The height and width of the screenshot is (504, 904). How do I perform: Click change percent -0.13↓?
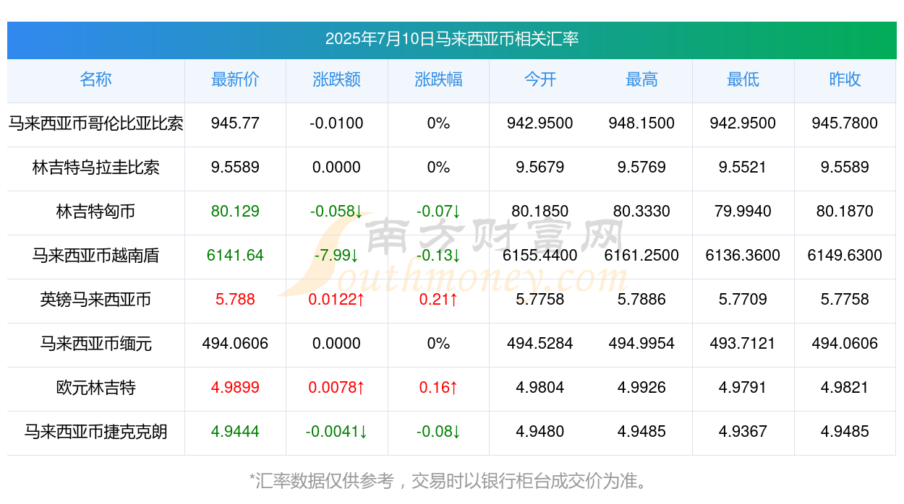[x=438, y=256]
